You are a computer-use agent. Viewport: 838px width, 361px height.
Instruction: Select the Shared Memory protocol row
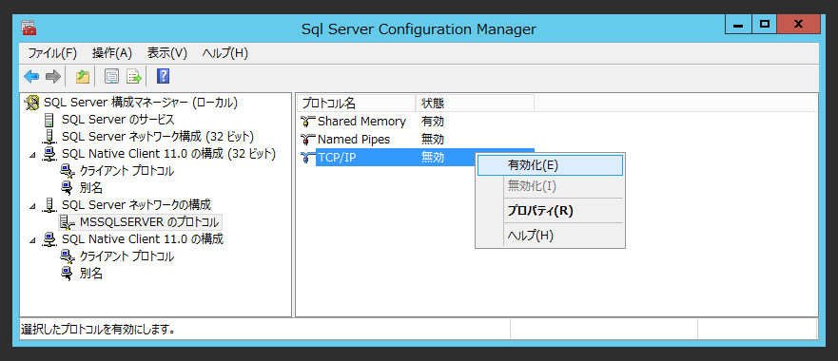417,122
